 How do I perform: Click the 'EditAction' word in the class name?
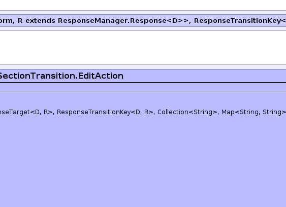pos(101,76)
